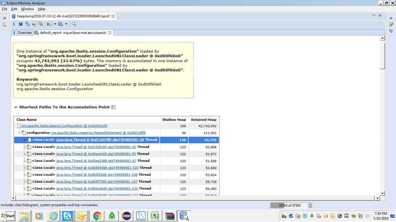Open the Histogram view from toolbar
396x222 pixels.
[x=21, y=24]
